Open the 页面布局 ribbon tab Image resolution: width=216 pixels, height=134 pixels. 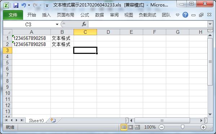[65, 15]
